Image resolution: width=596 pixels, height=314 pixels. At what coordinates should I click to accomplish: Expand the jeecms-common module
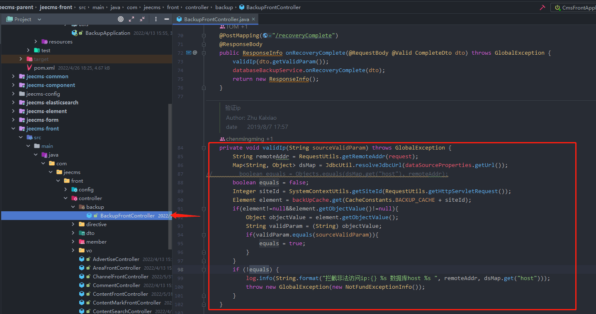click(x=13, y=77)
